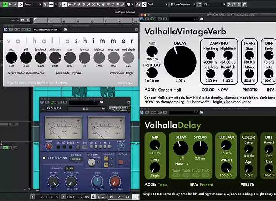This screenshot has height=201, width=276.
Task: Open the automation panel e button
Action: pos(45,4)
